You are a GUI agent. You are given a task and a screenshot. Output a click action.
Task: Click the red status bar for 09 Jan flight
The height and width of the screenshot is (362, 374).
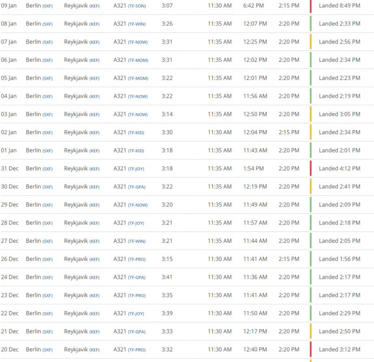point(311,6)
